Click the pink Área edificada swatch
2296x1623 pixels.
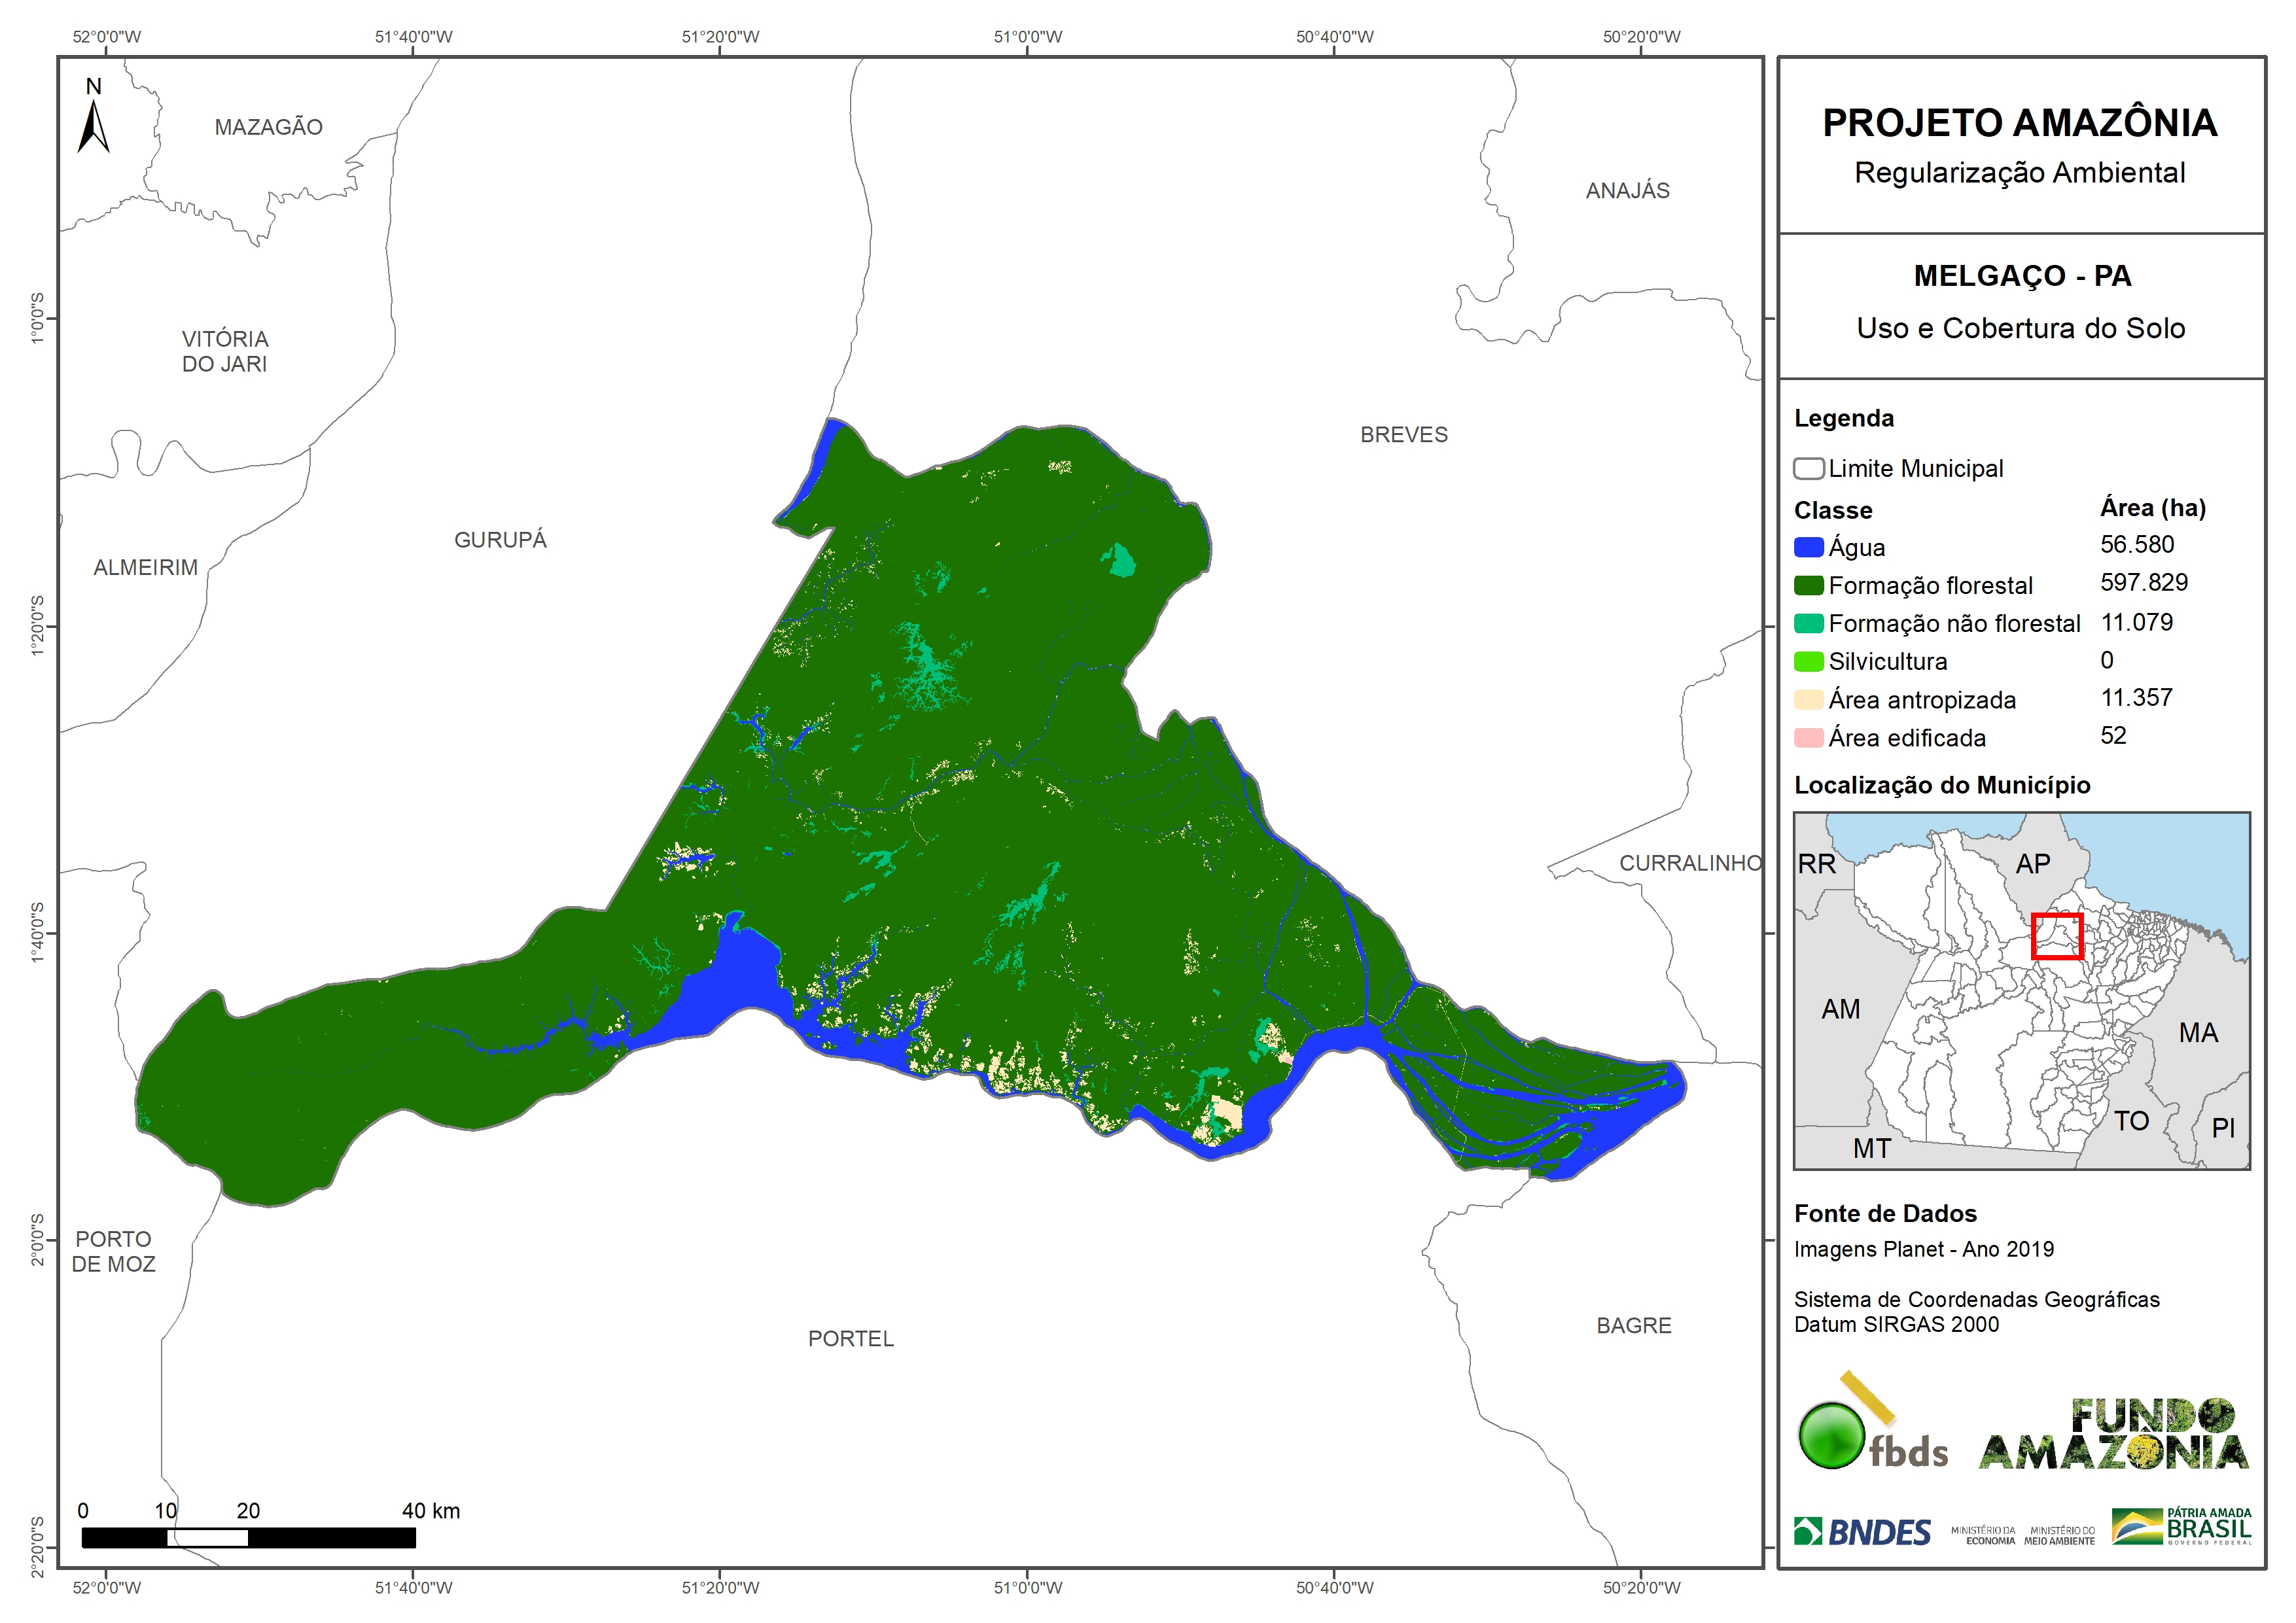(1808, 738)
